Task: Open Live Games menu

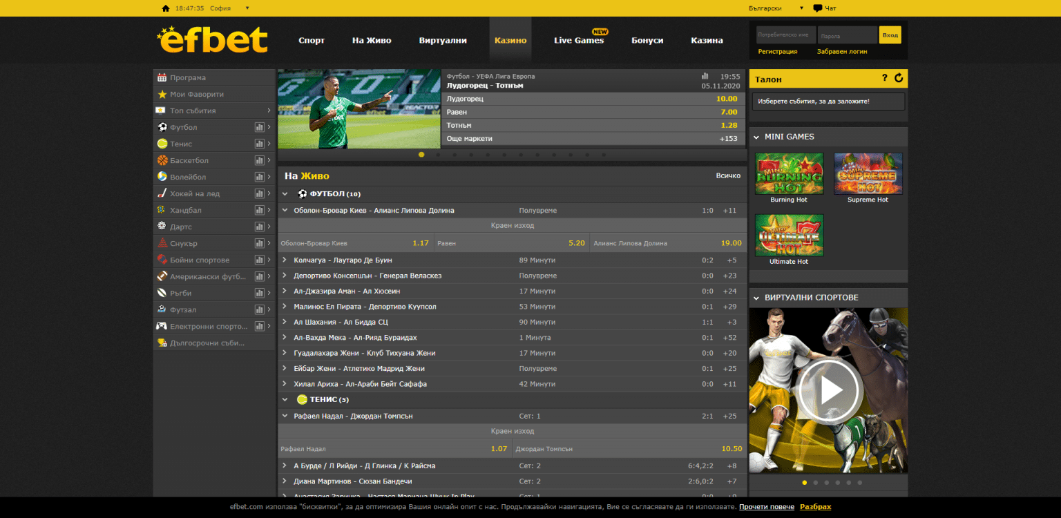Action: (579, 40)
